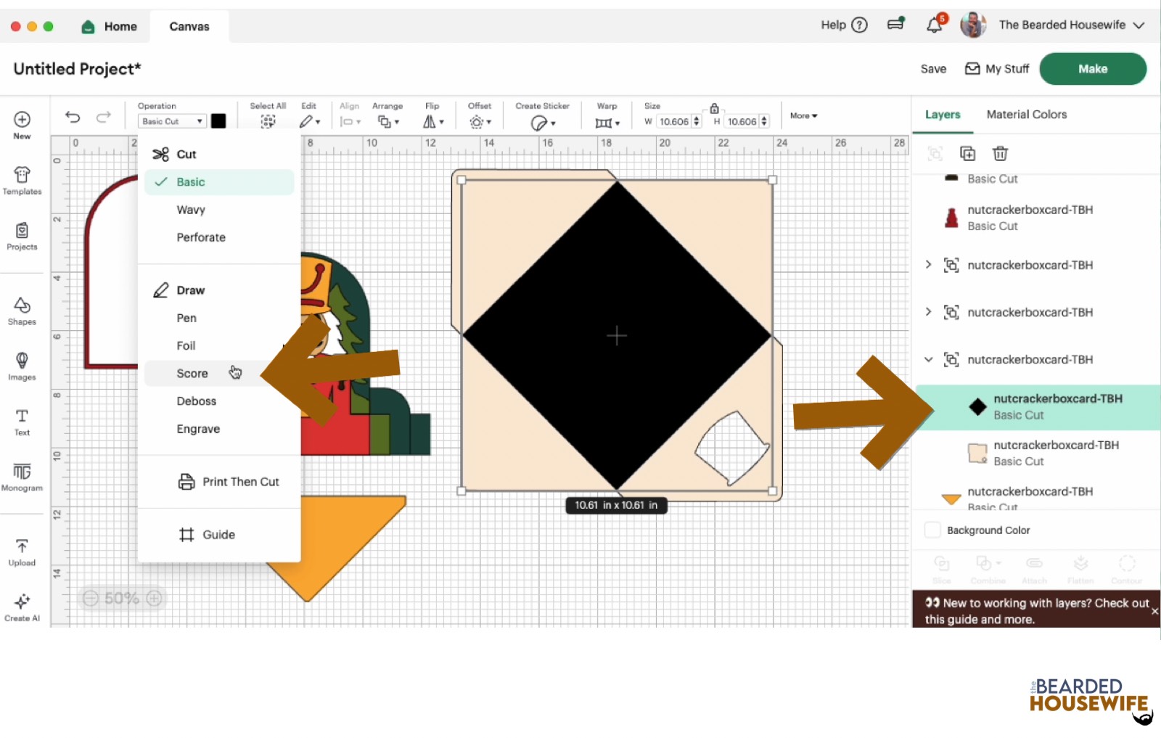The height and width of the screenshot is (738, 1161).
Task: Switch to the Material Colors tab
Action: (1026, 115)
